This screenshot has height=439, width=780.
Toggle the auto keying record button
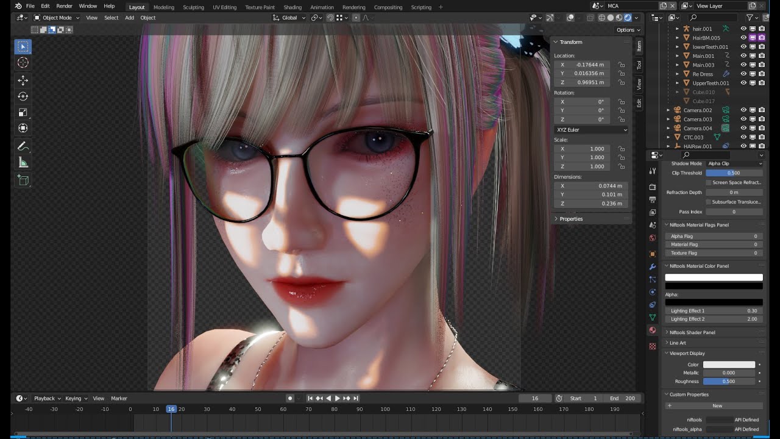(x=290, y=398)
